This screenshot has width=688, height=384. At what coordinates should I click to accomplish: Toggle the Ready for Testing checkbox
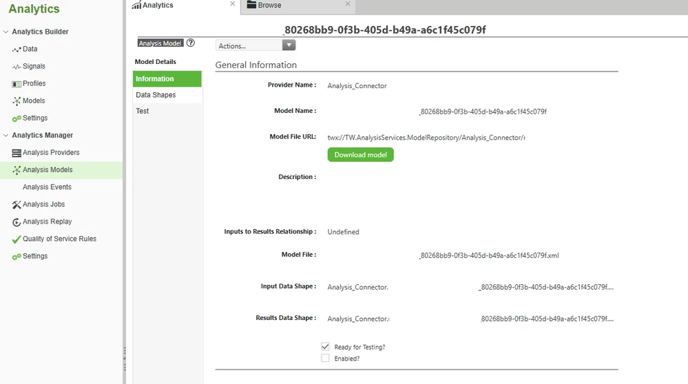(x=325, y=347)
